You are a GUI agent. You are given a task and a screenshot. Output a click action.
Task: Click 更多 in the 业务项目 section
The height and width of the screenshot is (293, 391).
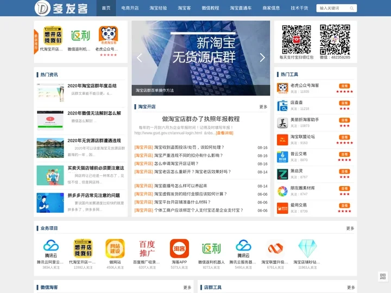350,228
